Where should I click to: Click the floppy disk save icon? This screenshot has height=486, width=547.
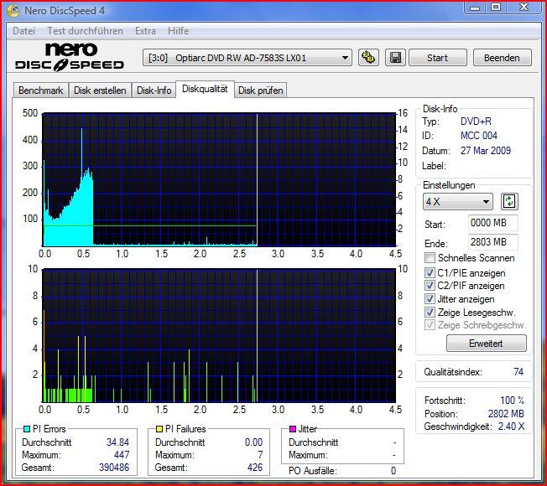click(x=395, y=58)
